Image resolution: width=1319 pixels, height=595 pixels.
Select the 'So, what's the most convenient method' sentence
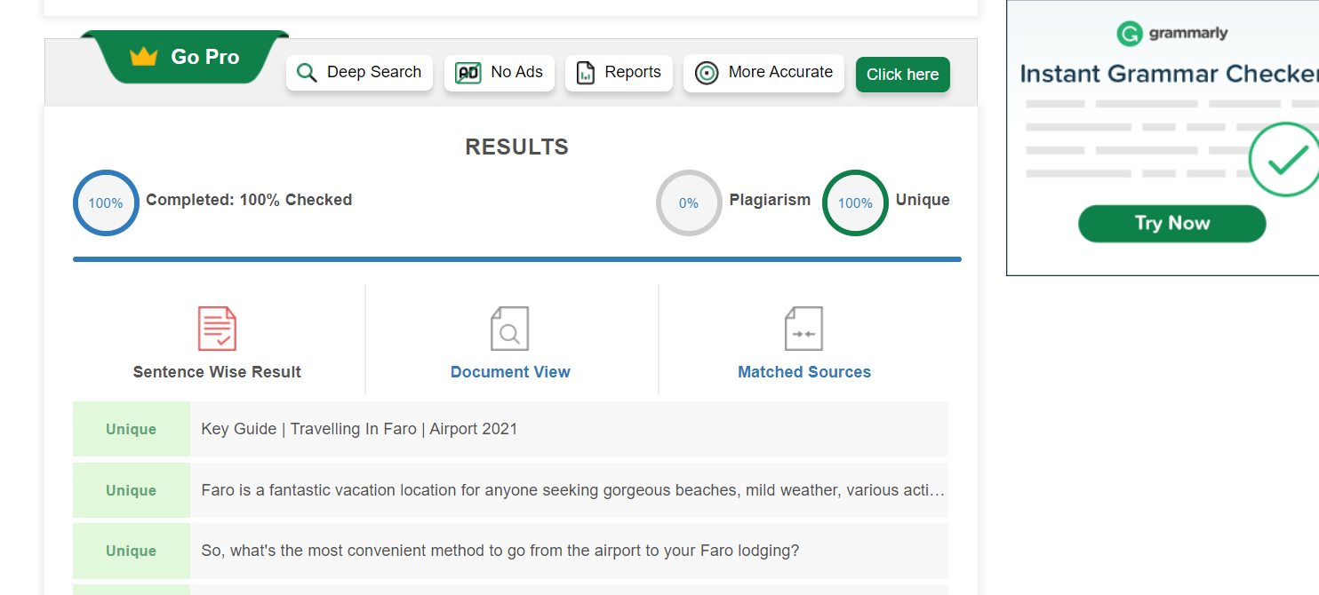(x=500, y=551)
